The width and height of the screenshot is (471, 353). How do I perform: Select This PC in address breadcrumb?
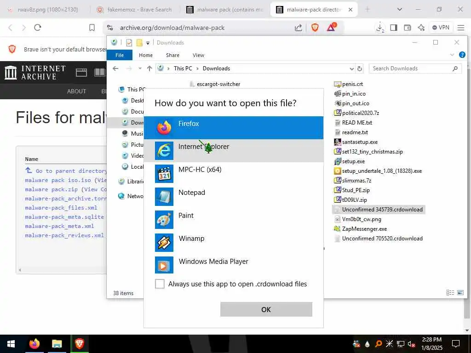point(183,68)
